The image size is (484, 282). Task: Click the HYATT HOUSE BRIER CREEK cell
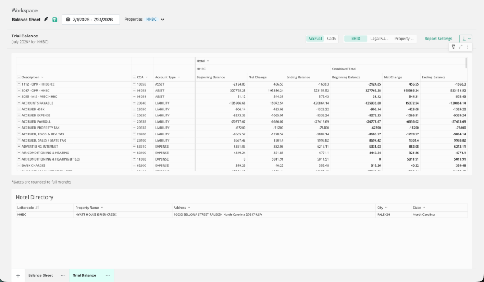123,214
